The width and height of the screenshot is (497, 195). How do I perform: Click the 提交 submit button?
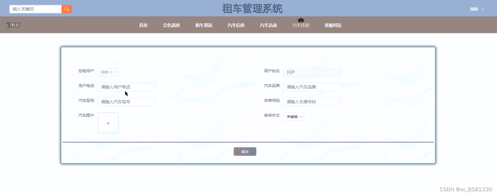coord(245,152)
